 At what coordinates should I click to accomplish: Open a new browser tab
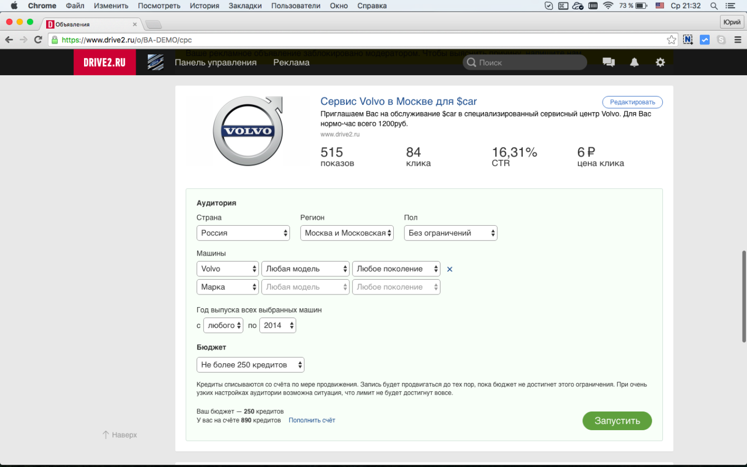click(153, 24)
